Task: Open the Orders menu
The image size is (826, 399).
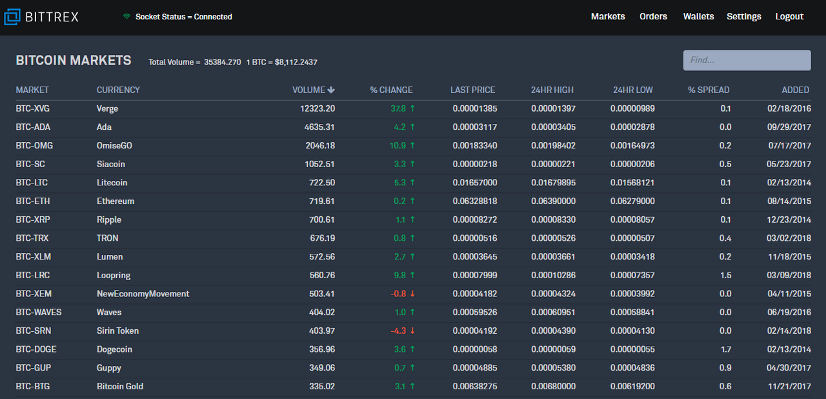Action: click(x=653, y=17)
